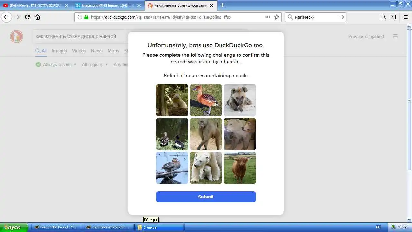Run the search bar's go arrow
The width and height of the screenshot is (412, 232).
tap(342, 17)
